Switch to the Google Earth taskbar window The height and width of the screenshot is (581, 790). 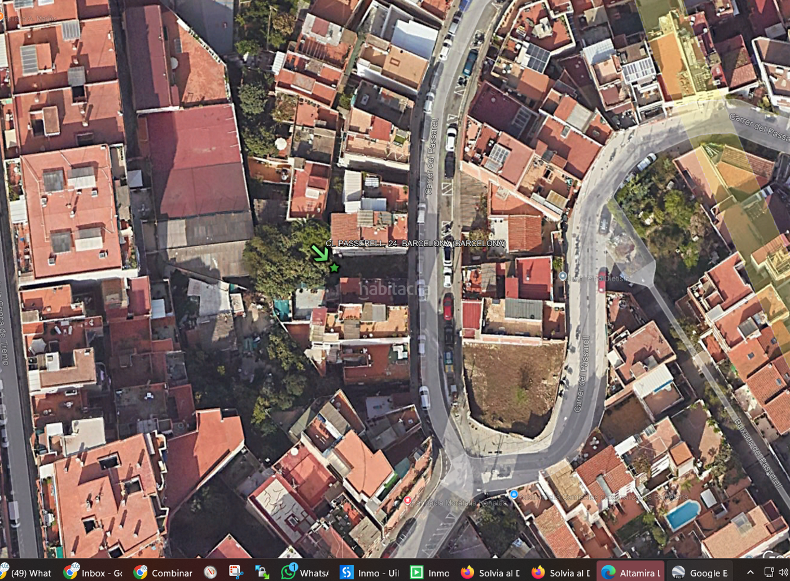click(x=700, y=573)
